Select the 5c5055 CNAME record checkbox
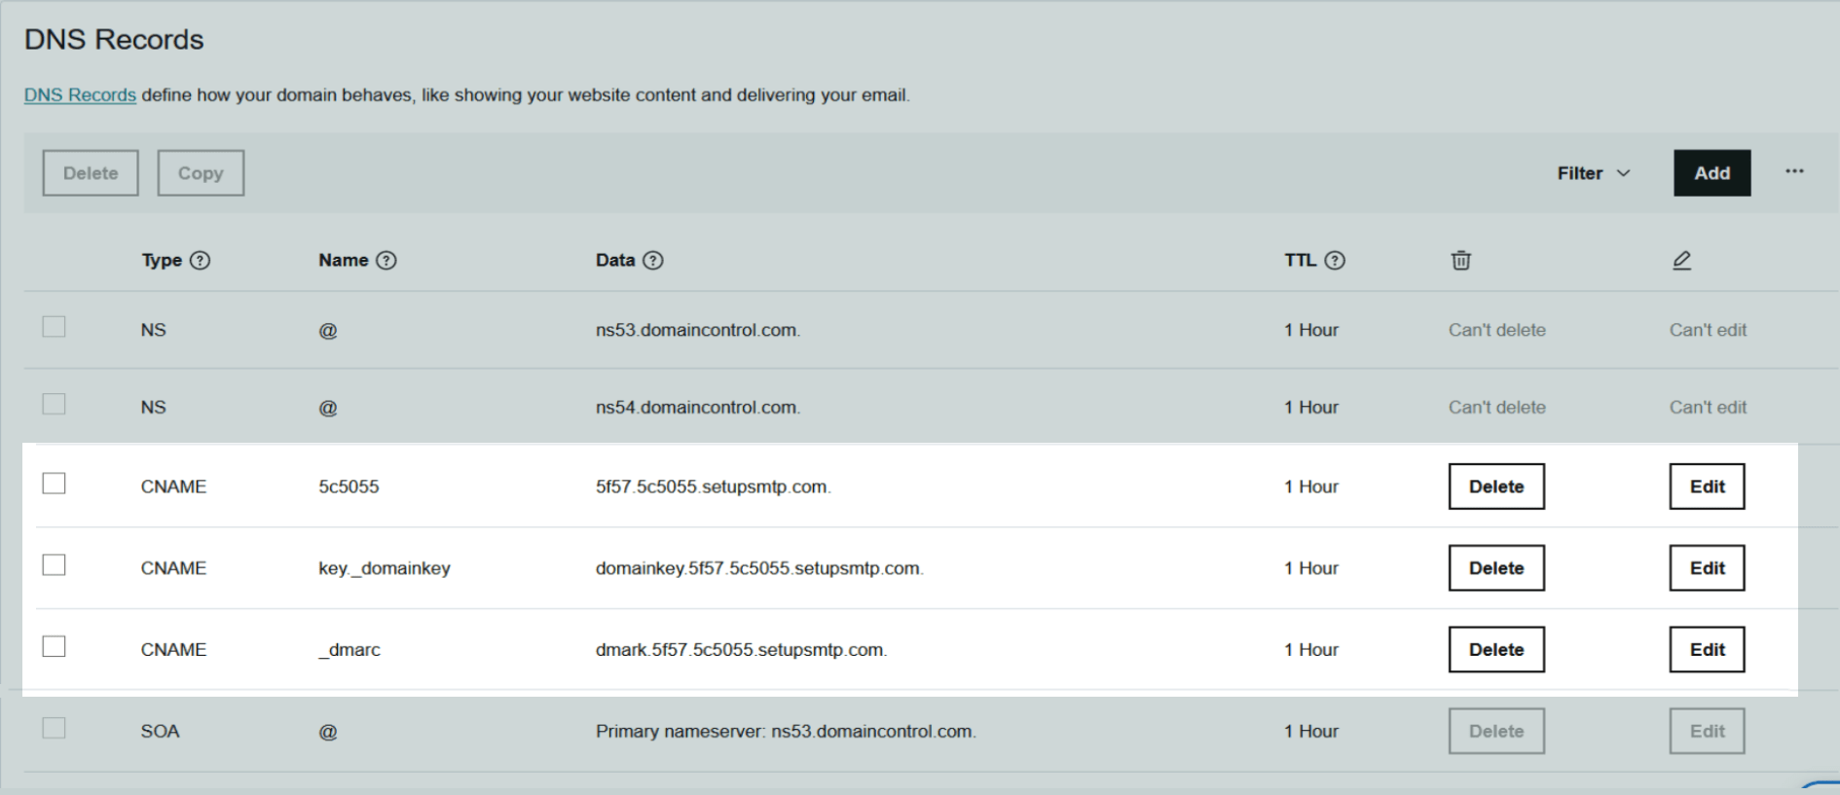The image size is (1840, 795). pyautogui.click(x=55, y=484)
